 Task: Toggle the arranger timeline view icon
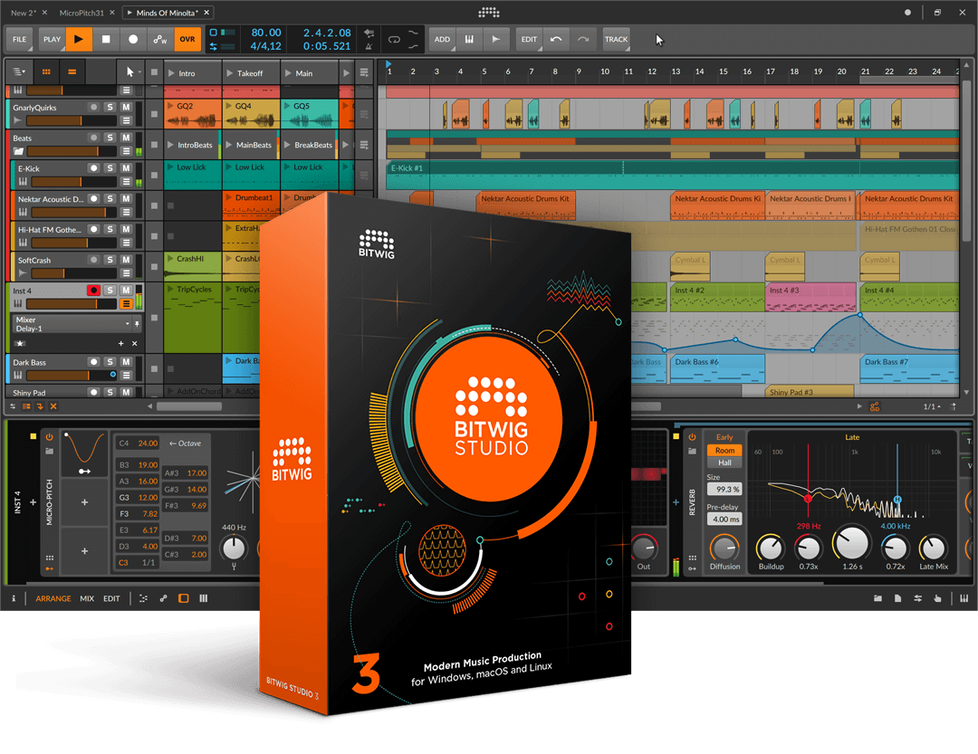[72, 72]
